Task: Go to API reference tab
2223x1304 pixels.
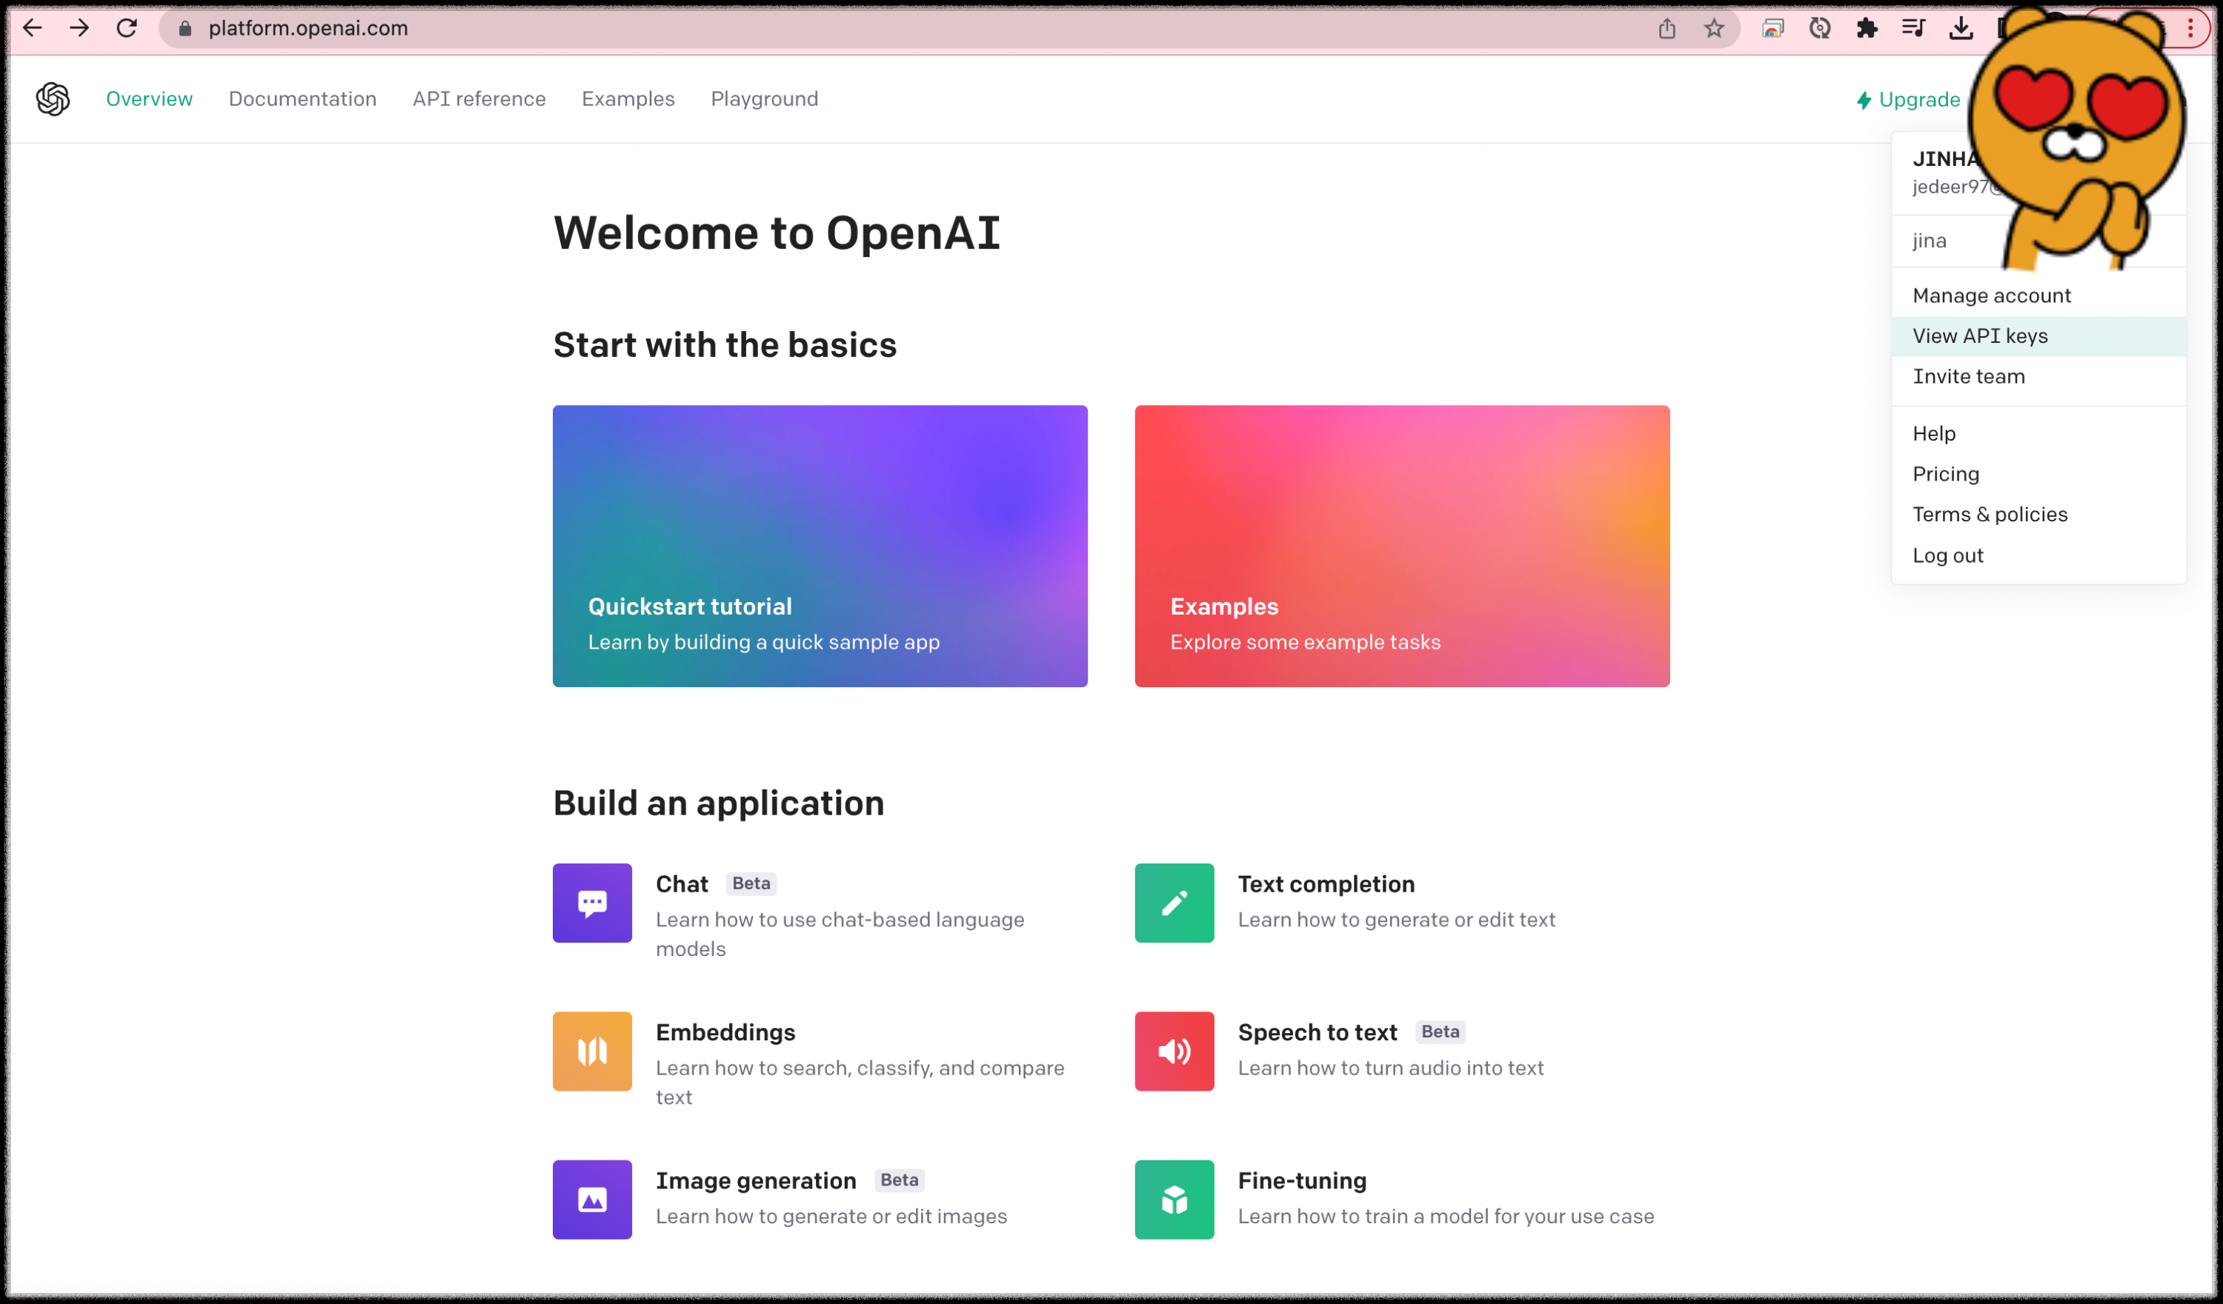Action: [479, 98]
